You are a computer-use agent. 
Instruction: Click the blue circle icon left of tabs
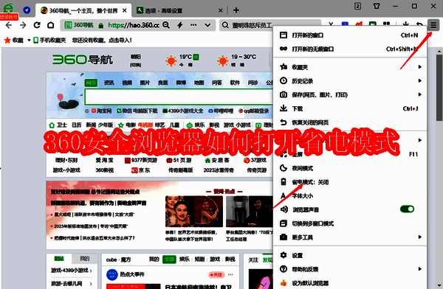click(27, 10)
